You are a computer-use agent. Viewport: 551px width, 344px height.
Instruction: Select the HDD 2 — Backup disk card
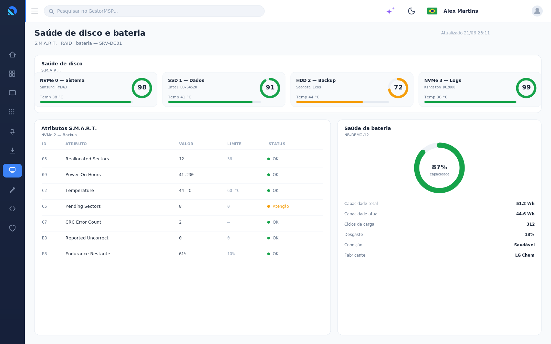(352, 89)
